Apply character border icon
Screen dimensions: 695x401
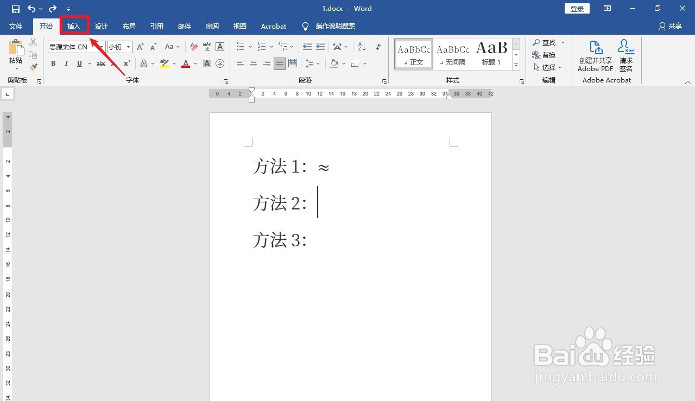[220, 47]
